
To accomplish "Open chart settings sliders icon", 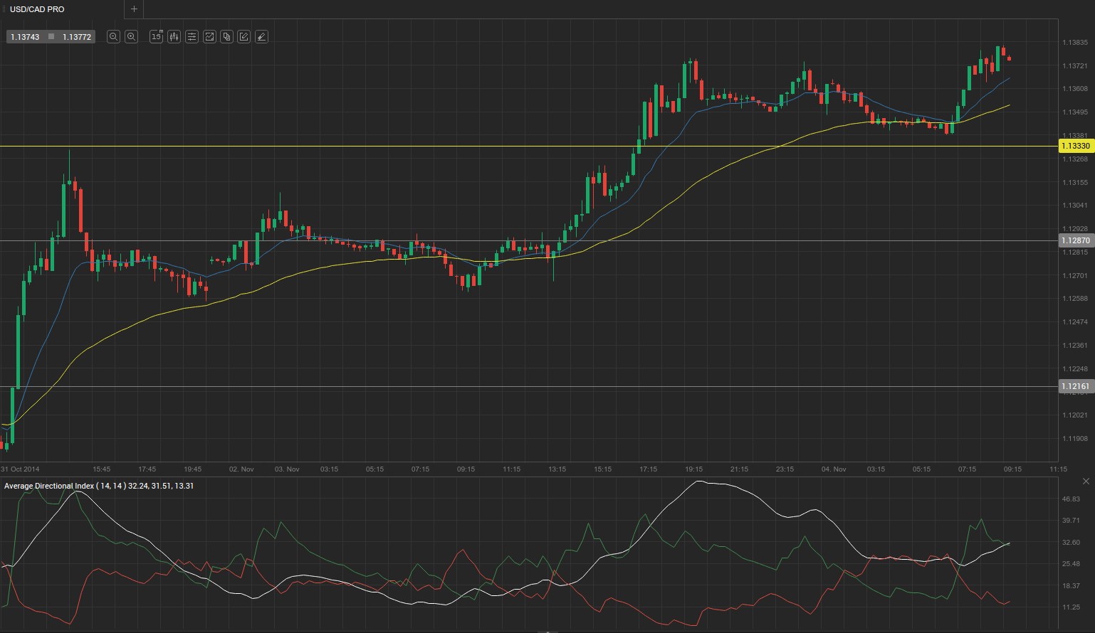I will pyautogui.click(x=192, y=37).
